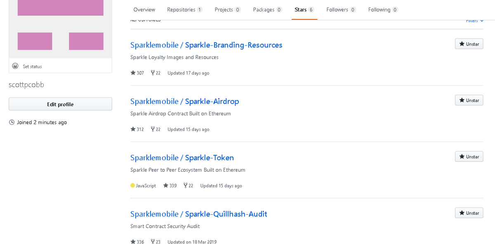
Task: Click the JavaScript language label
Action: coord(146,186)
